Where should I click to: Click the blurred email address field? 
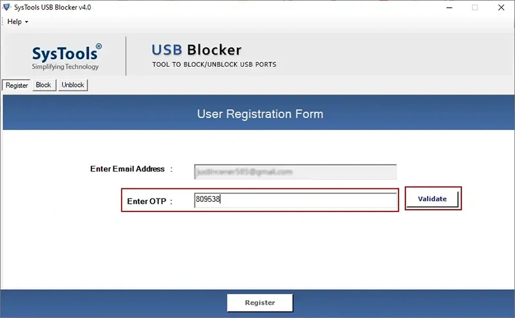[295, 172]
